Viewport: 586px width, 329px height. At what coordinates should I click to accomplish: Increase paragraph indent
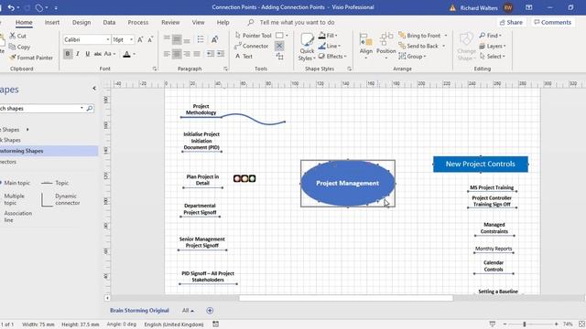tap(221, 54)
